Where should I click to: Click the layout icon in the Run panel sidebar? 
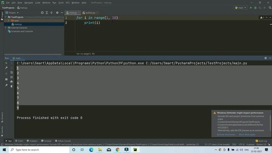coord(6,79)
